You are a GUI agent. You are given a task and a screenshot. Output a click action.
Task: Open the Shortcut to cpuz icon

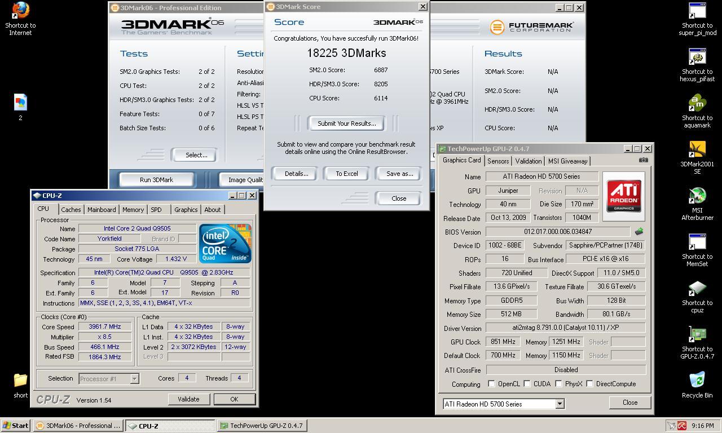pyautogui.click(x=697, y=288)
